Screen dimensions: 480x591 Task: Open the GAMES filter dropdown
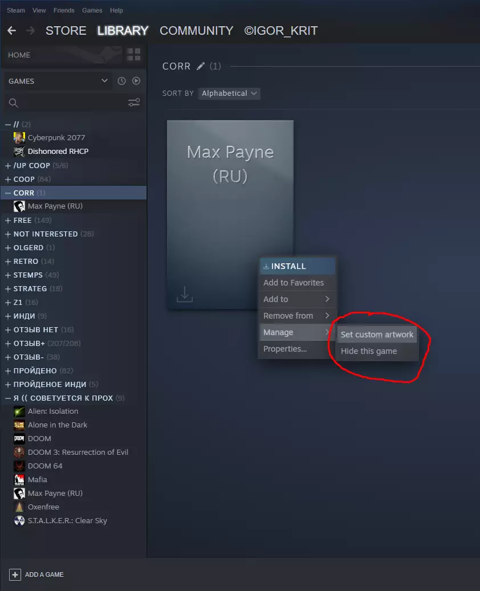coord(58,81)
